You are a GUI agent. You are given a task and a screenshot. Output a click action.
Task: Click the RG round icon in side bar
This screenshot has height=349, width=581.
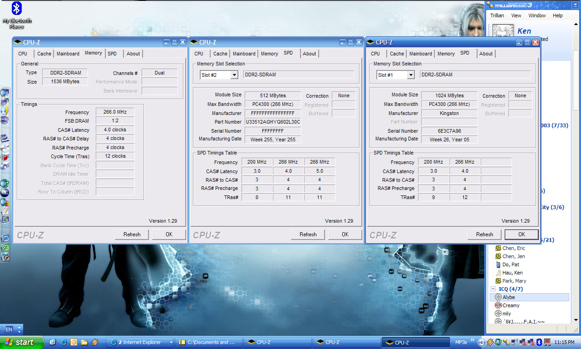(x=5, y=193)
